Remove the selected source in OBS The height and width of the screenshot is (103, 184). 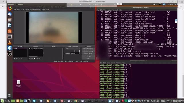[32, 58]
